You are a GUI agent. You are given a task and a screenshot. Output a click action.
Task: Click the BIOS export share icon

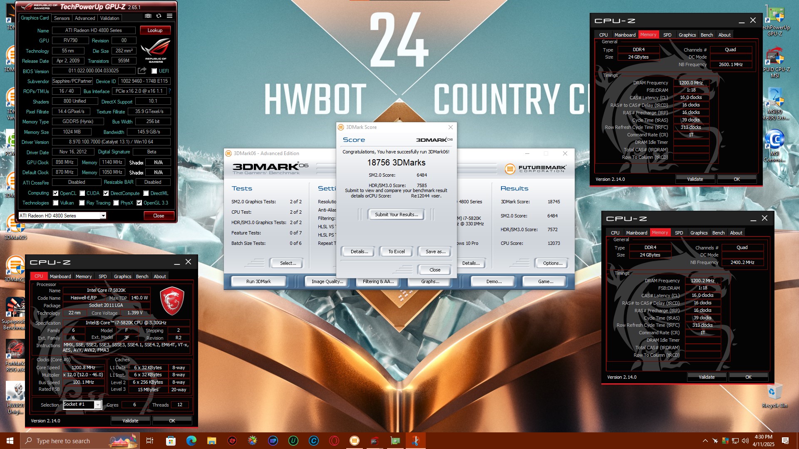(x=142, y=71)
